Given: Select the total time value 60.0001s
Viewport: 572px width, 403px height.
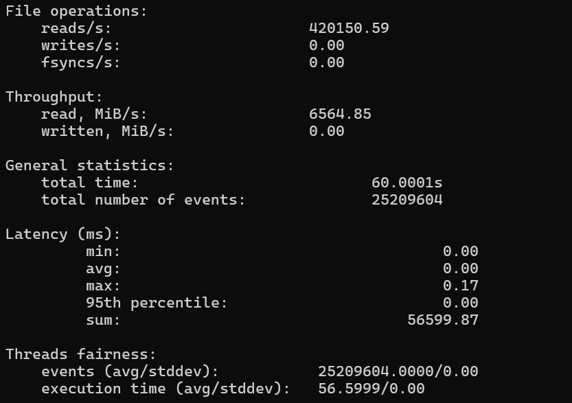Looking at the screenshot, I should click(407, 183).
